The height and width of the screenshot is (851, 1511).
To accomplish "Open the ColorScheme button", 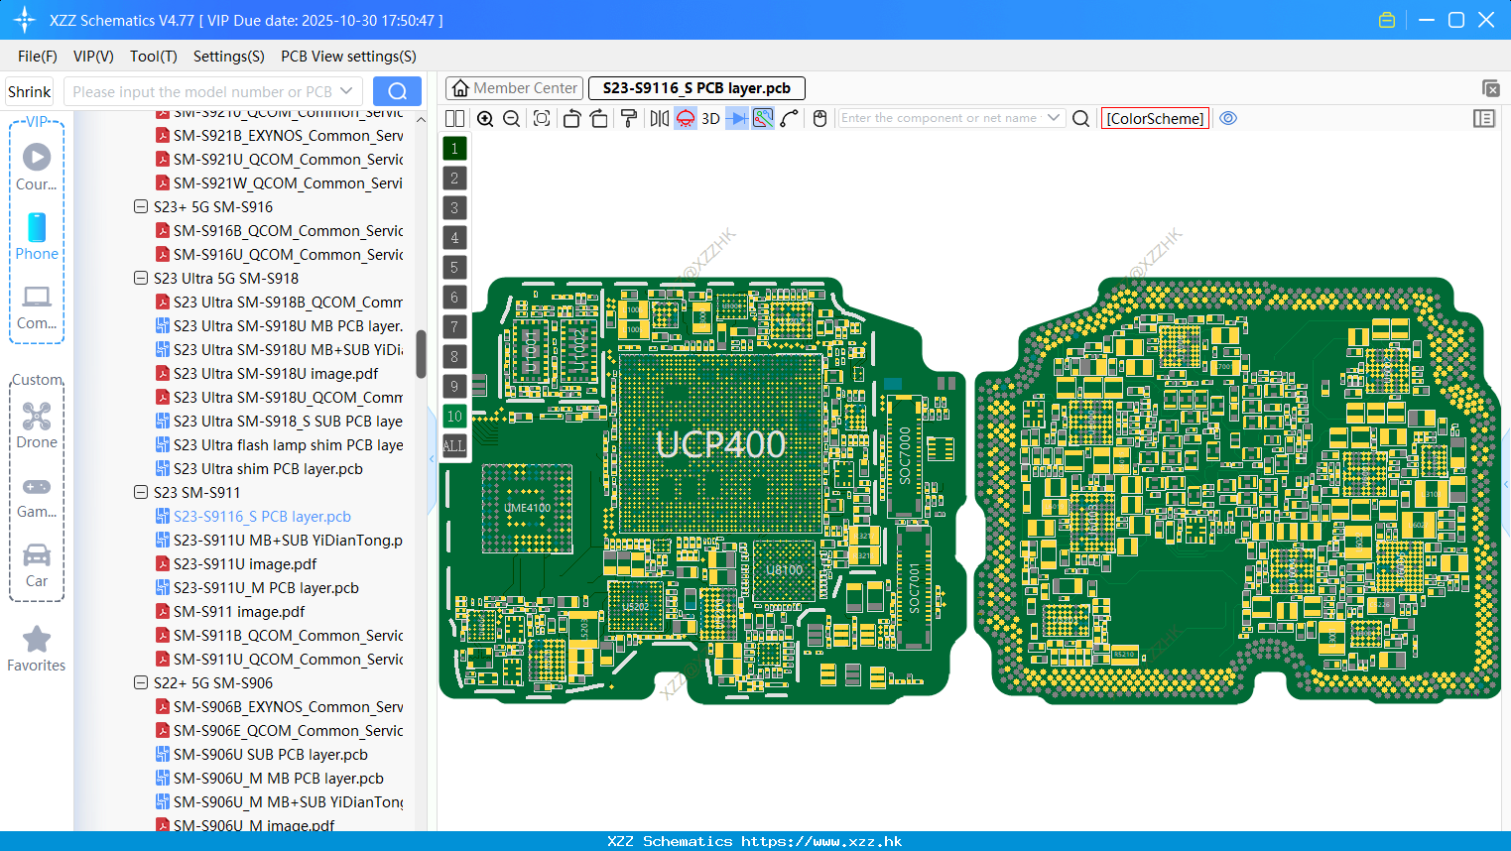I will (1155, 118).
